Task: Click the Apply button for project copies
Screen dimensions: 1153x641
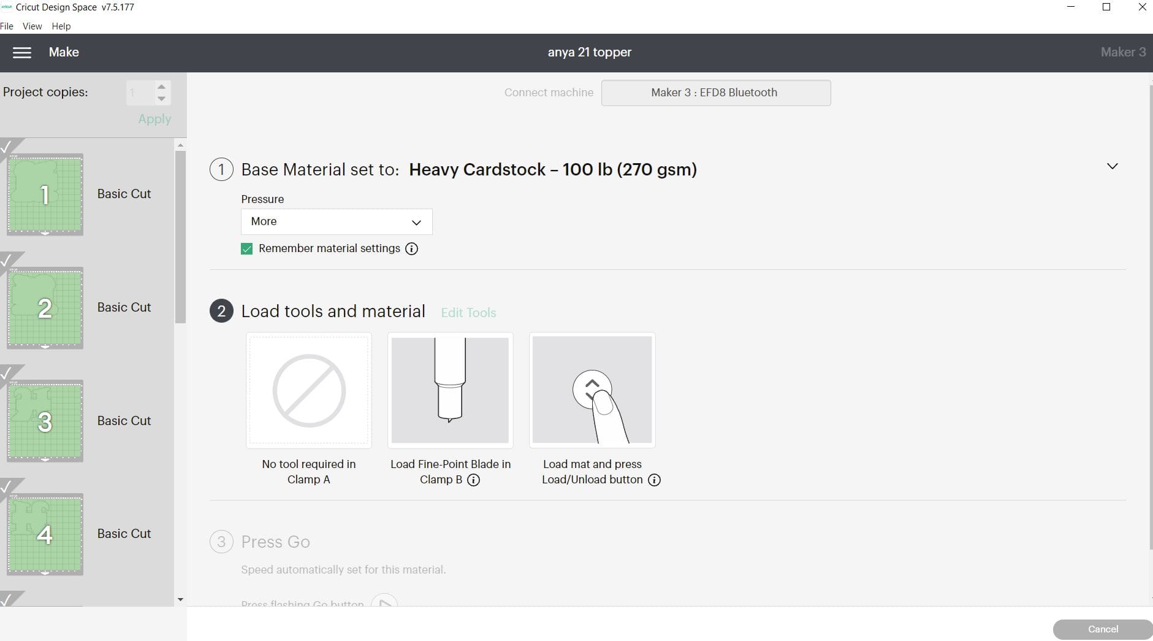Action: [x=154, y=119]
